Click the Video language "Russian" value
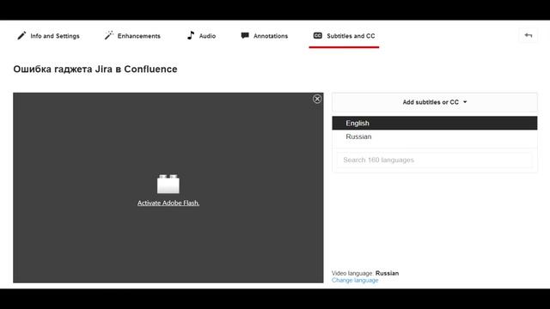The image size is (550, 309). tap(387, 273)
